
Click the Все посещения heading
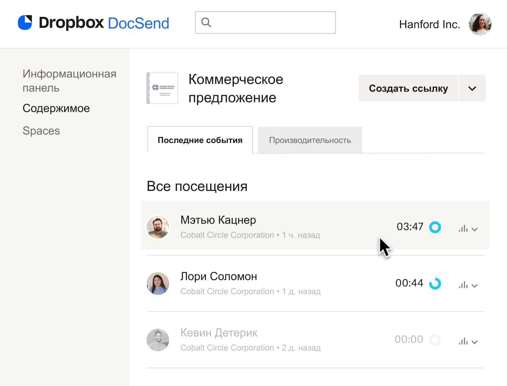pos(197,186)
